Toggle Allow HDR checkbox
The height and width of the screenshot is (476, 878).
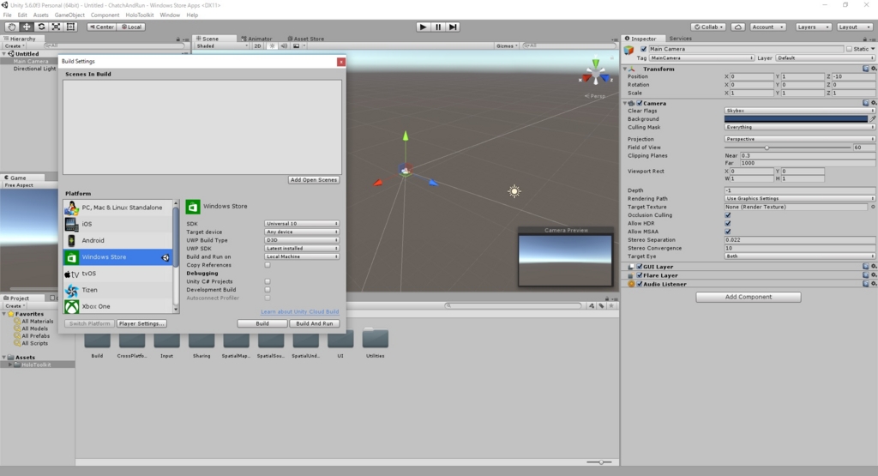[728, 224]
